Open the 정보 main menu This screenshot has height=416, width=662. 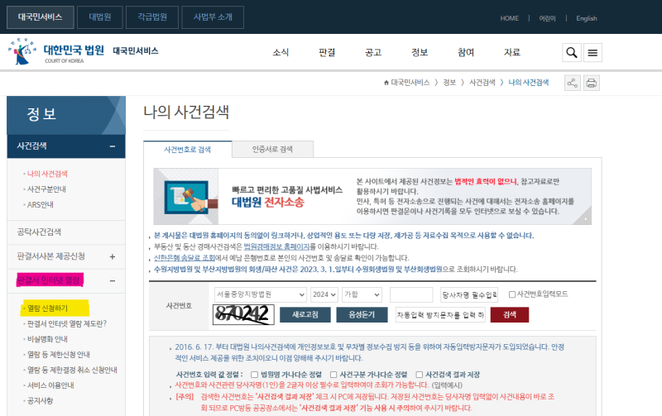coord(420,52)
